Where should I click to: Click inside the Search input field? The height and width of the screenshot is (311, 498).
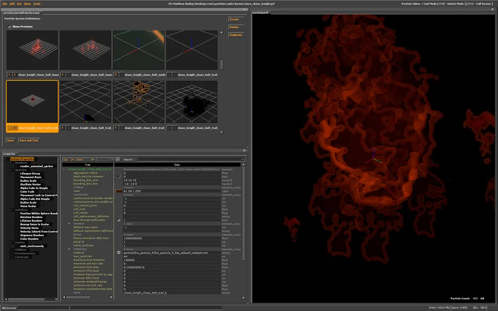point(189,160)
